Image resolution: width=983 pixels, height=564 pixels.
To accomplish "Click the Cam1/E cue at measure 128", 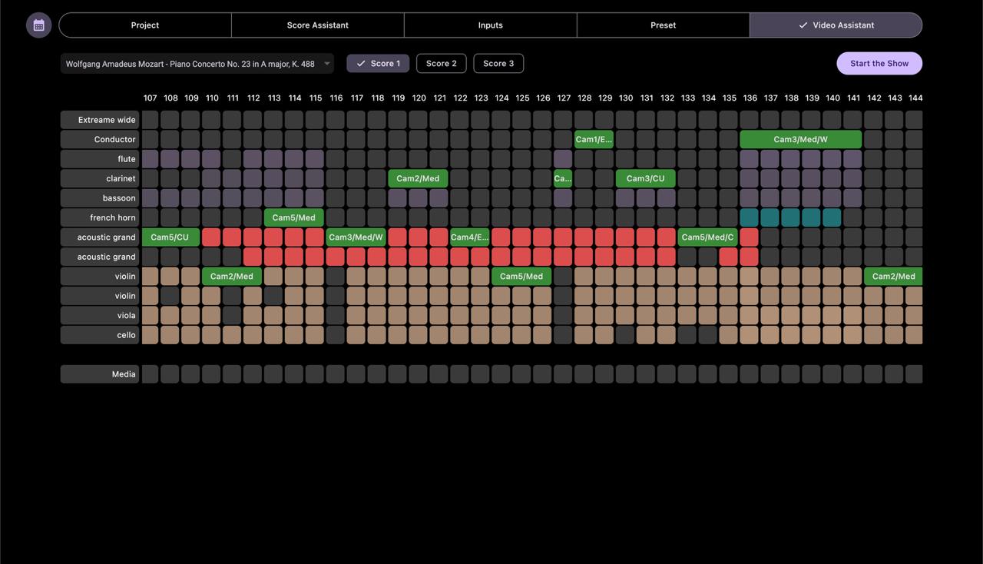I will tap(593, 139).
